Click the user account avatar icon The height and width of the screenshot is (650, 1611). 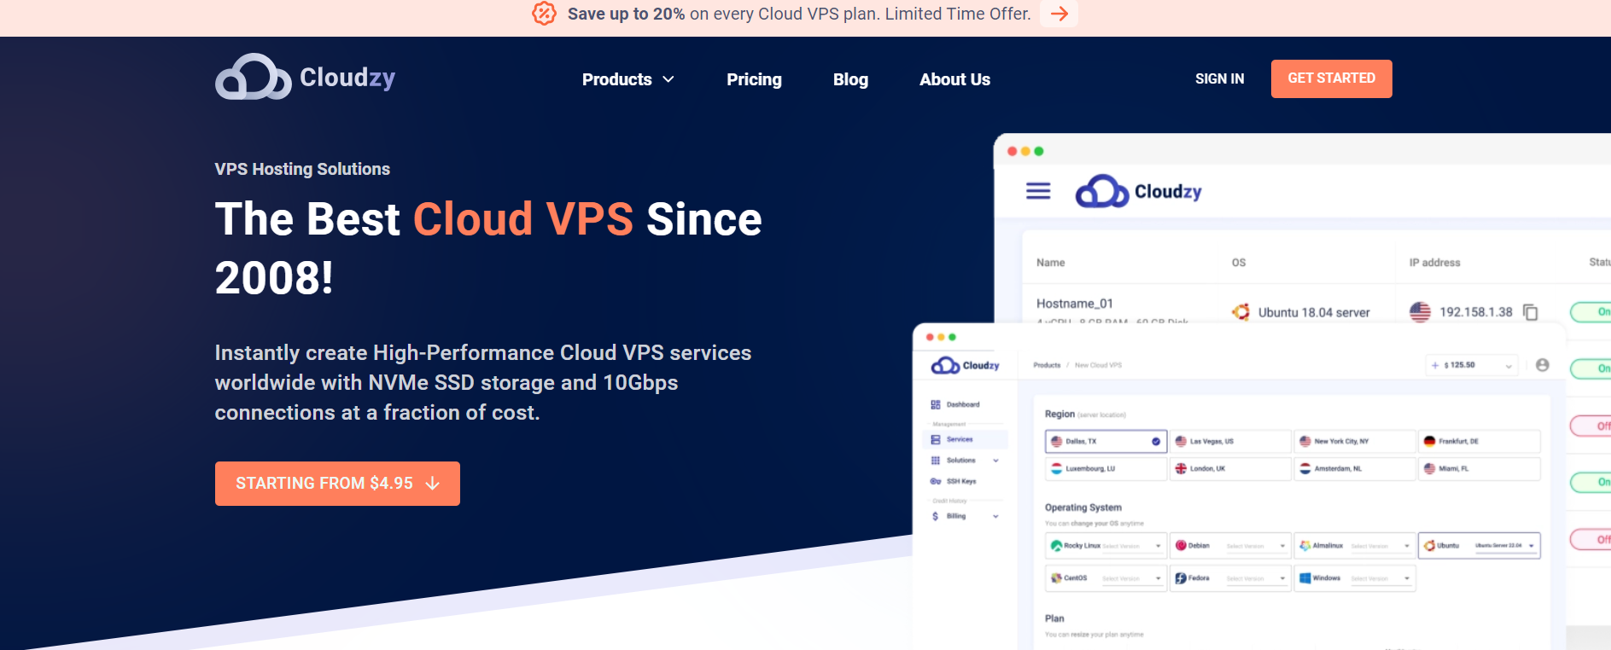tap(1542, 365)
